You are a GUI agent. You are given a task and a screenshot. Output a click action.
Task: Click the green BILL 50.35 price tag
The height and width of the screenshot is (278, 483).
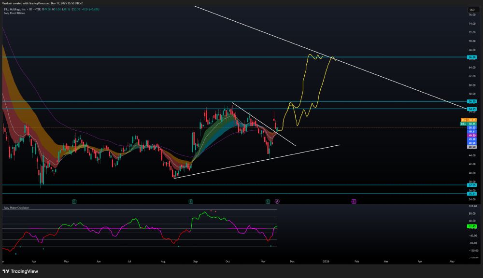point(468,124)
